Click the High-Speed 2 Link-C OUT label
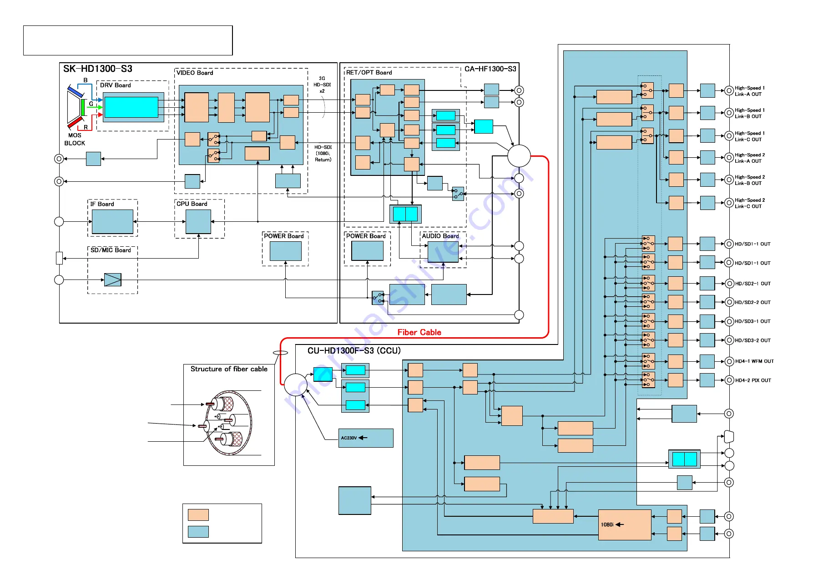 coord(750,203)
